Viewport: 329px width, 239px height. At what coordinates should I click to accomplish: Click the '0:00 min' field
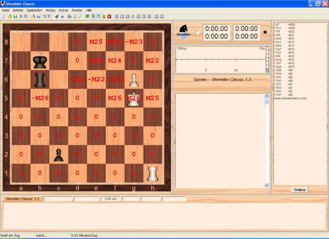(110, 199)
